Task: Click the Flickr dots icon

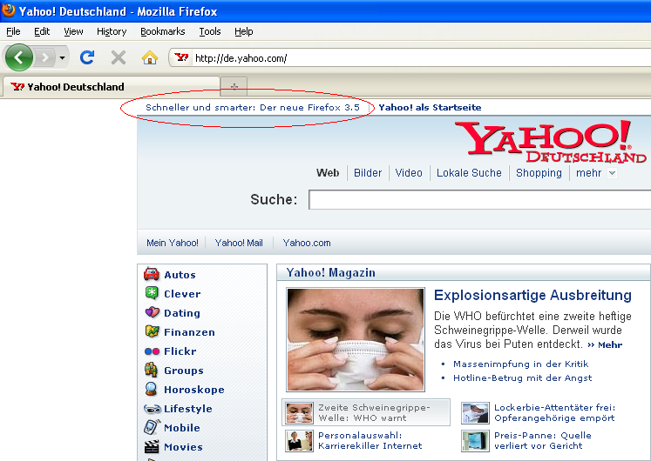Action: coord(152,351)
